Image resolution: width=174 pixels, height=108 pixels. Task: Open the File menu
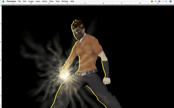pos(19,1)
